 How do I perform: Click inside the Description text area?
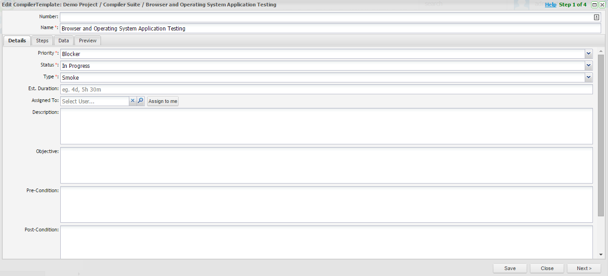[x=326, y=126]
